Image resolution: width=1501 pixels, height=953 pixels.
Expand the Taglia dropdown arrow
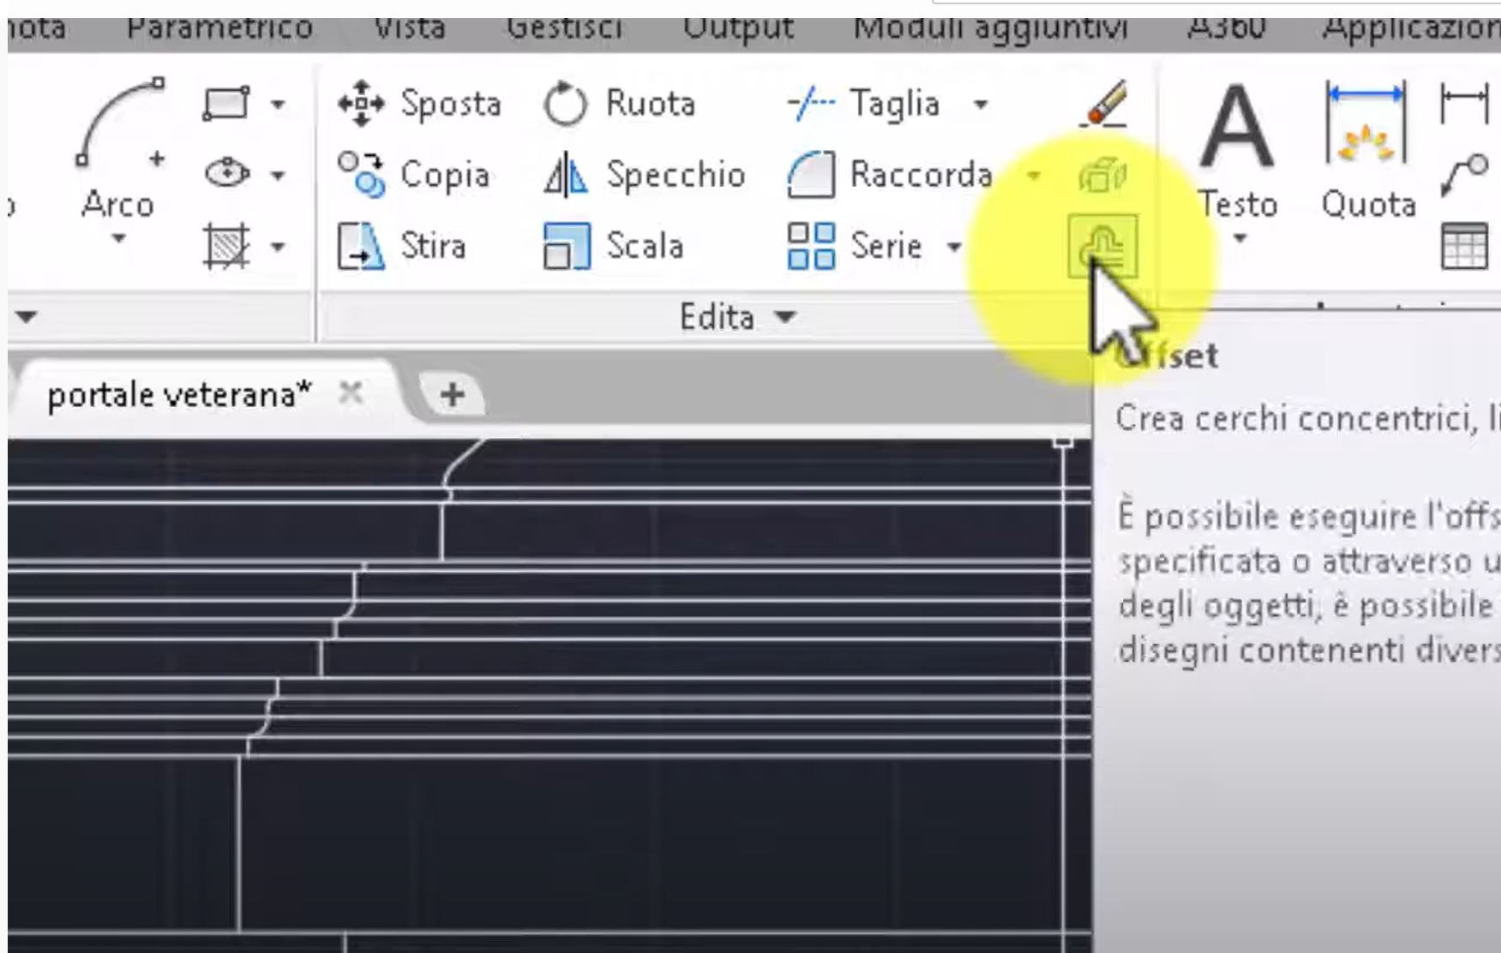982,104
